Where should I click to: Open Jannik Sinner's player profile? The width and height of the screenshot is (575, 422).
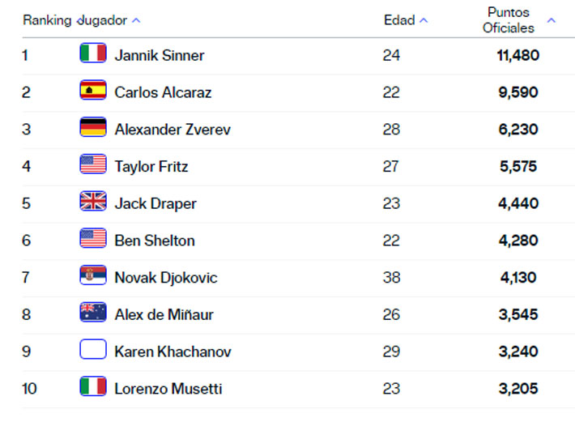point(160,55)
